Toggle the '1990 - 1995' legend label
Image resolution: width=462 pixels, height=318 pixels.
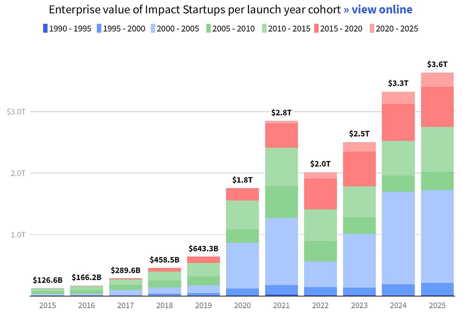(70, 29)
